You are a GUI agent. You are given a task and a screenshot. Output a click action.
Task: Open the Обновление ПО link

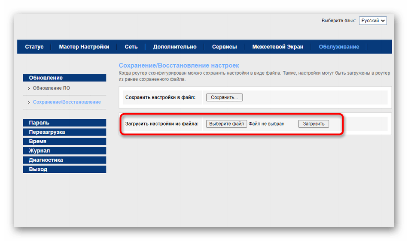(x=51, y=88)
